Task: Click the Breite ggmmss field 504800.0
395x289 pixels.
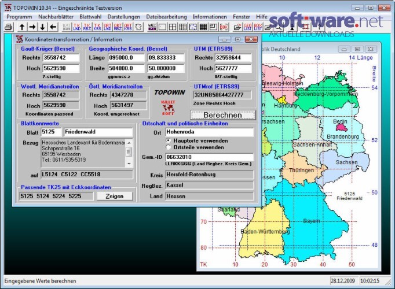Action: tap(127, 68)
